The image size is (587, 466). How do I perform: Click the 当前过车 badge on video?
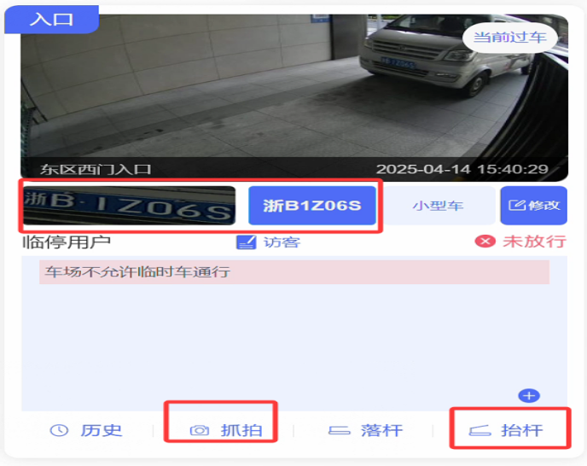(510, 38)
